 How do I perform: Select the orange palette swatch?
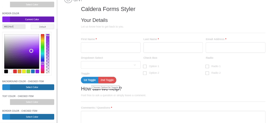coord(19,71)
